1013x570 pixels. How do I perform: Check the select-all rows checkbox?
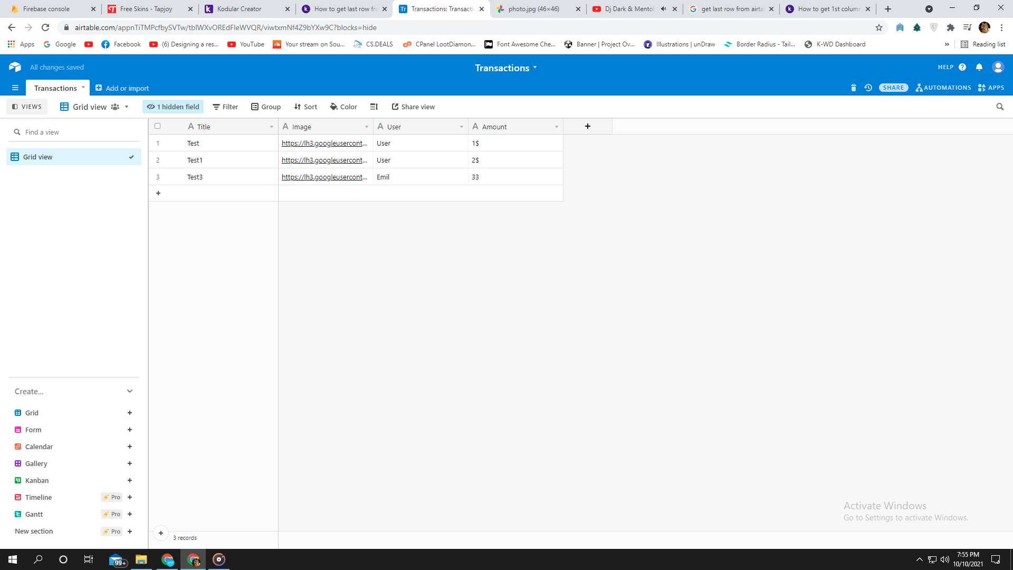157,126
